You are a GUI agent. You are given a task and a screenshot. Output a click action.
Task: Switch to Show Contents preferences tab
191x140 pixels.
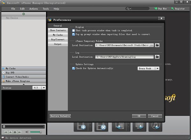point(58,30)
